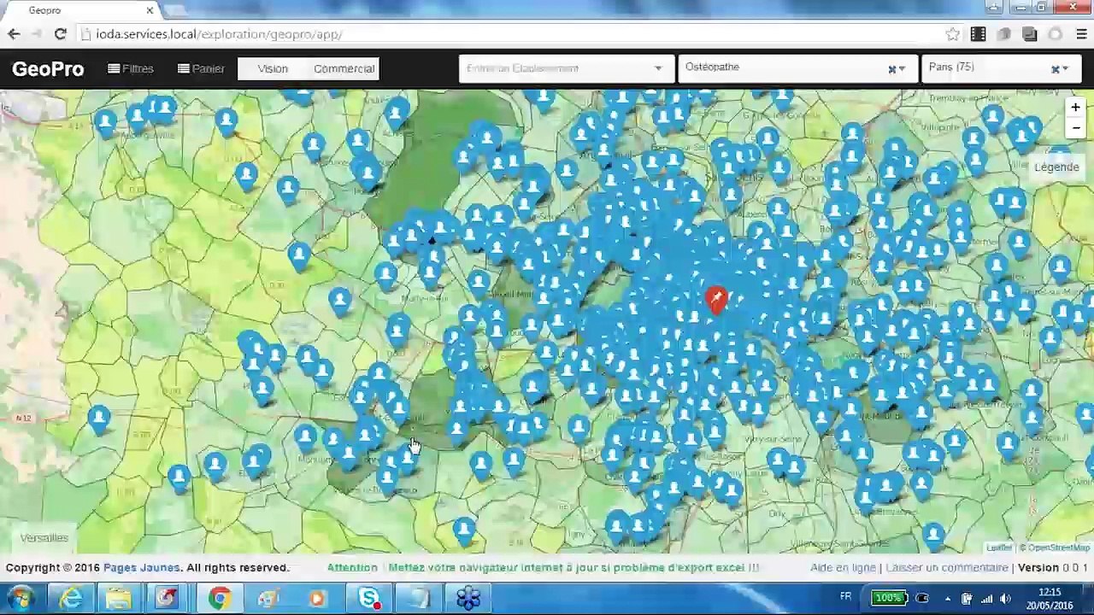Viewport: 1094px width, 615px height.
Task: Select the Geopro browser tab
Action: (x=81, y=10)
